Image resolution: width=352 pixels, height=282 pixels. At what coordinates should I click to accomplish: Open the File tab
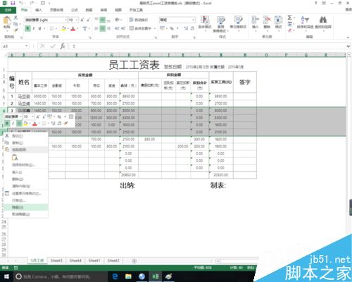(8, 10)
